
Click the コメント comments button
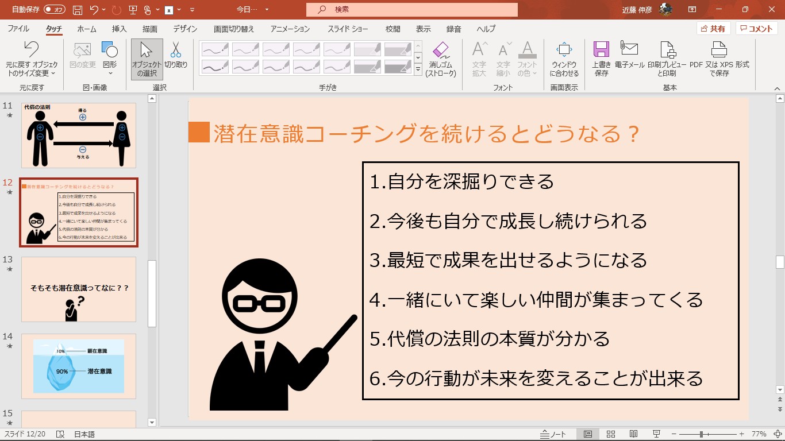point(756,29)
